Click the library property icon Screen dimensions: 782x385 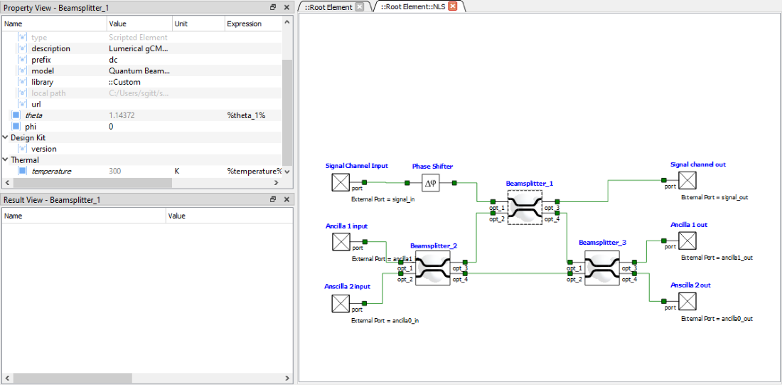pos(22,82)
